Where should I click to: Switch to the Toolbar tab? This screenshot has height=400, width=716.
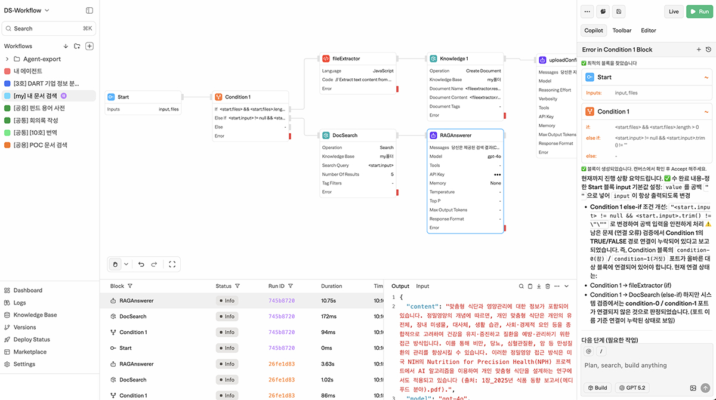coord(622,30)
